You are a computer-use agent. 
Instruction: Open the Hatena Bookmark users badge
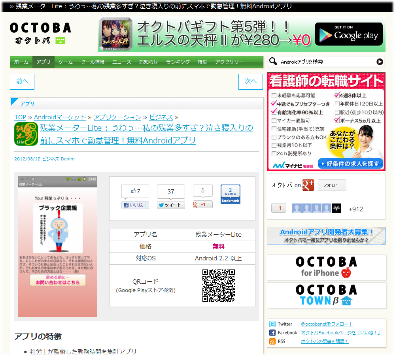[230, 194]
